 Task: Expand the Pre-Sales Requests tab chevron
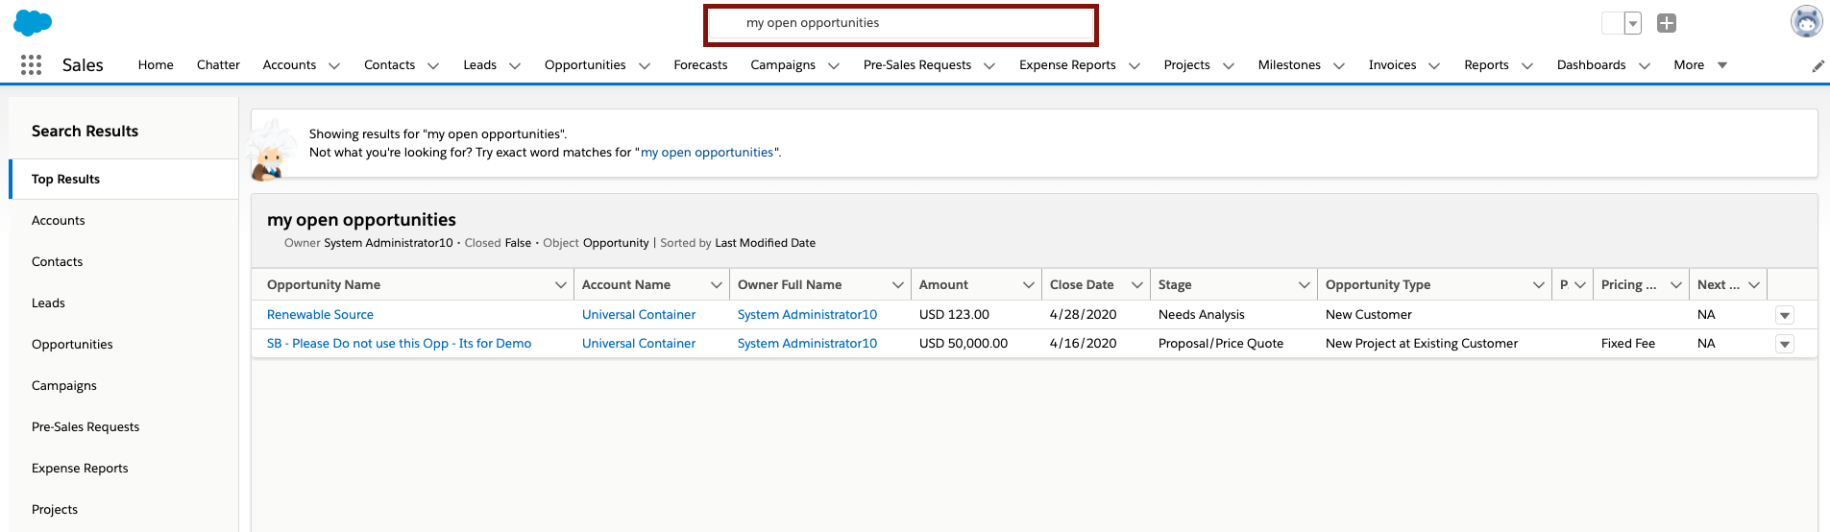(x=989, y=66)
